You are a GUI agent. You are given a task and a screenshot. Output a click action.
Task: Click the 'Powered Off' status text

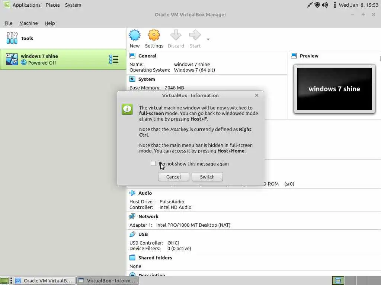pyautogui.click(x=42, y=63)
